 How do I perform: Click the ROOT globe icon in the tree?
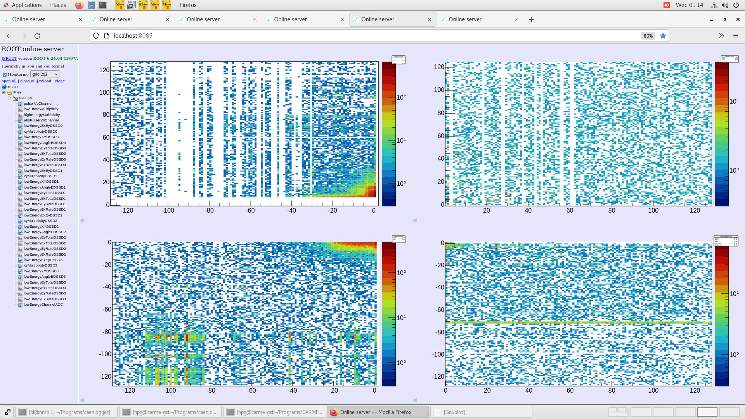pyautogui.click(x=4, y=87)
